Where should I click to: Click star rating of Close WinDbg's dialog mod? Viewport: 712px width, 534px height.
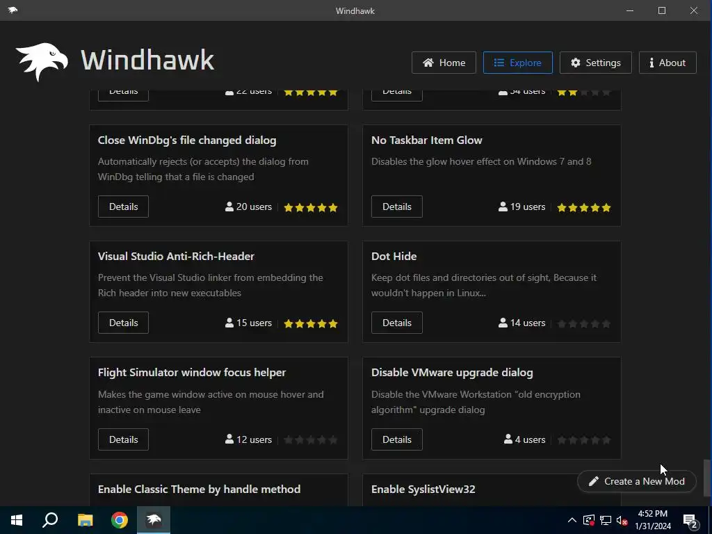(x=311, y=207)
